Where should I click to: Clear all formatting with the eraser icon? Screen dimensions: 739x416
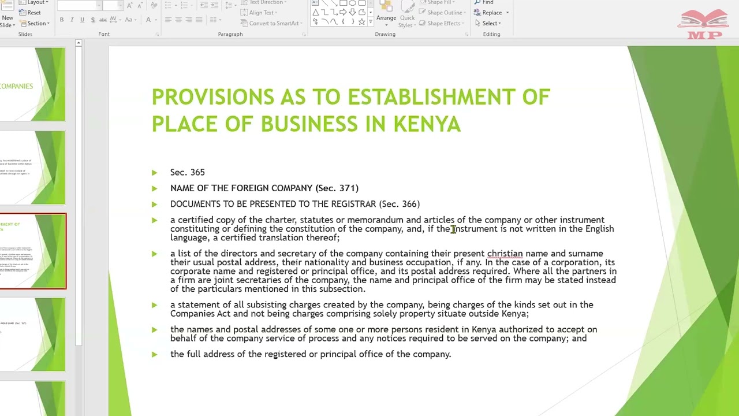pos(154,5)
